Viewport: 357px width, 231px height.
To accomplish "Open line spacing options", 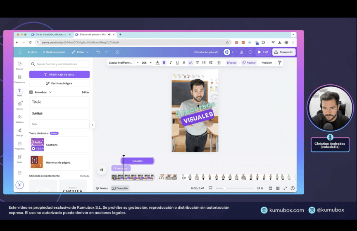I will tap(211, 63).
